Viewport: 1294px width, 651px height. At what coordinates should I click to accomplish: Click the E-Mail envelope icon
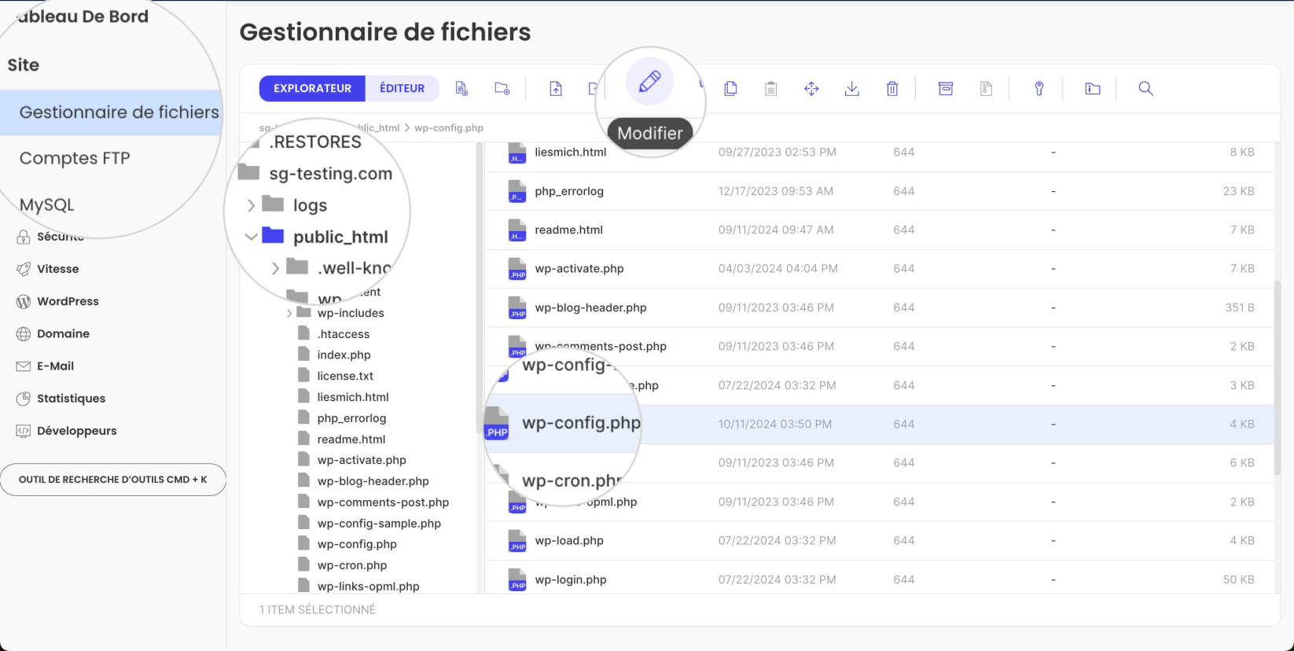[x=24, y=366]
